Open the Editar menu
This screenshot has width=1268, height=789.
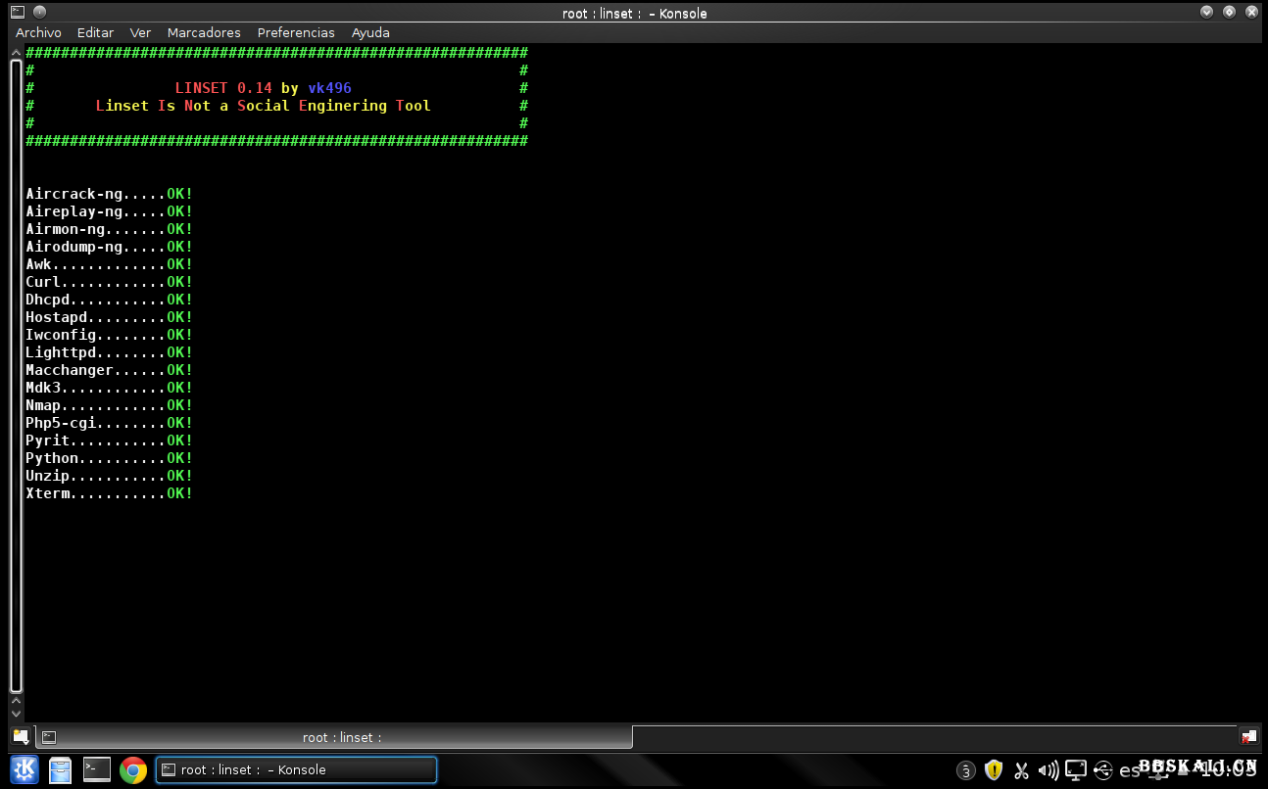pos(96,32)
